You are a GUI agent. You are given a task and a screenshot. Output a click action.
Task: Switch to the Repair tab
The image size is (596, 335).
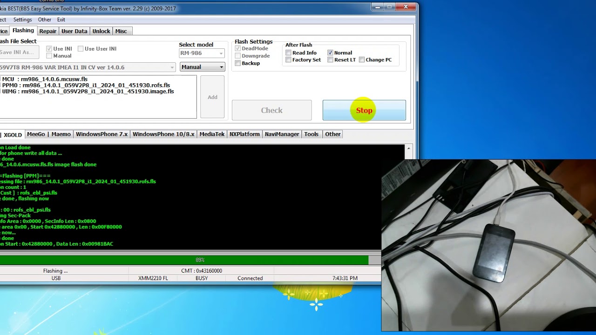[x=48, y=31]
